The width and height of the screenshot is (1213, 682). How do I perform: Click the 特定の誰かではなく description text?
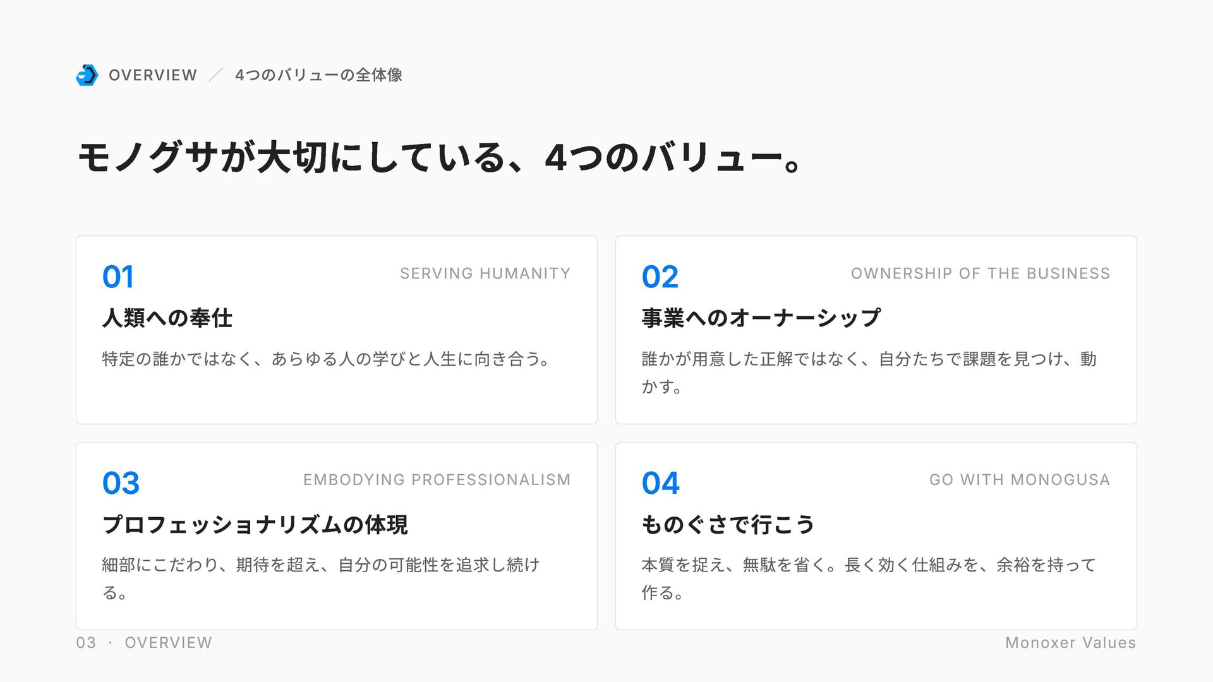pos(326,359)
